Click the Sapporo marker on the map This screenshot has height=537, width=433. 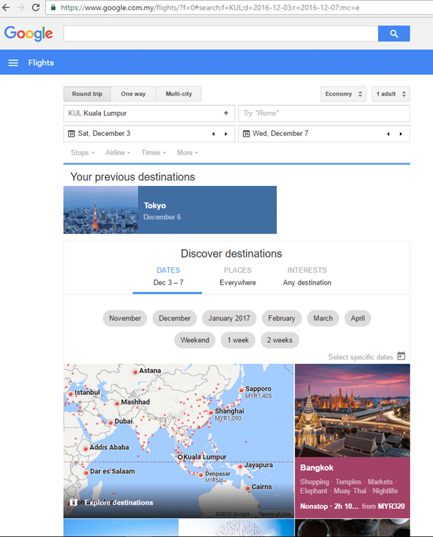click(x=241, y=390)
